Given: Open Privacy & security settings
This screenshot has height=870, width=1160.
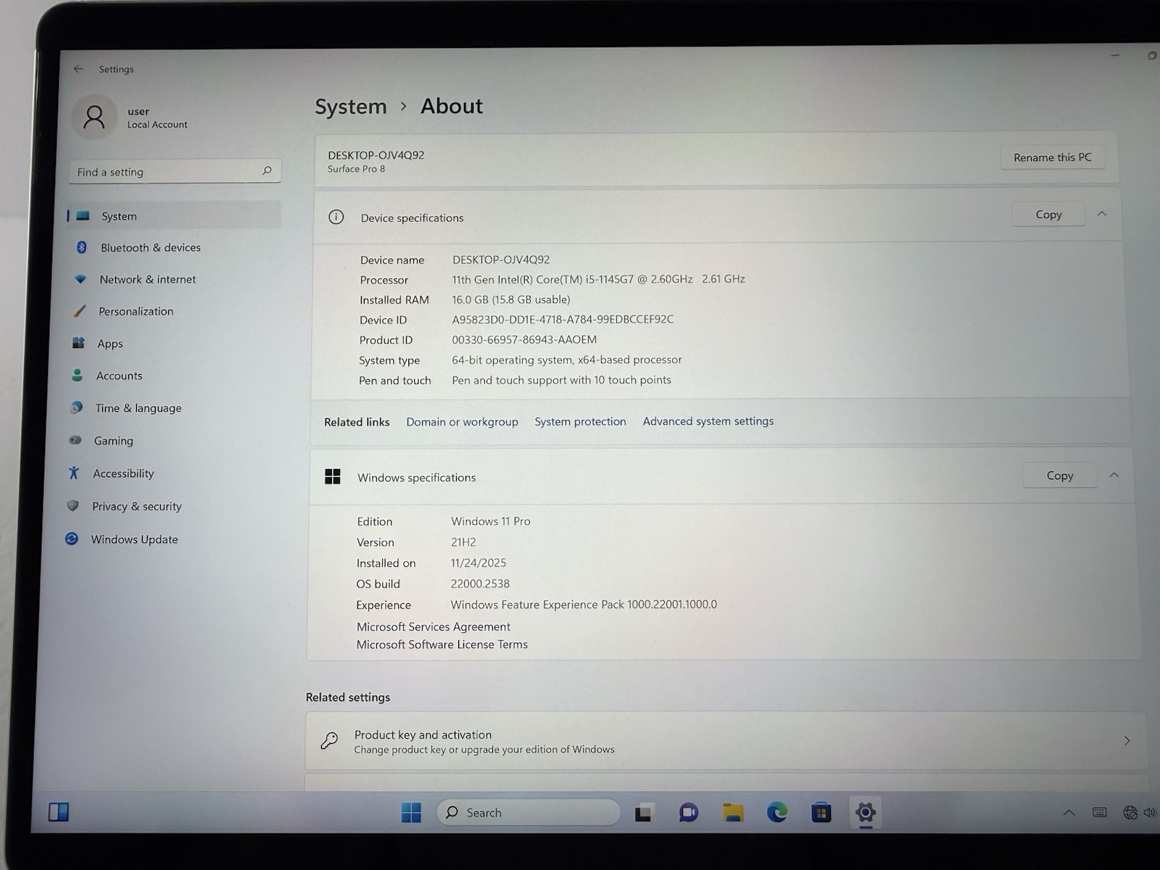Looking at the screenshot, I should (x=137, y=506).
